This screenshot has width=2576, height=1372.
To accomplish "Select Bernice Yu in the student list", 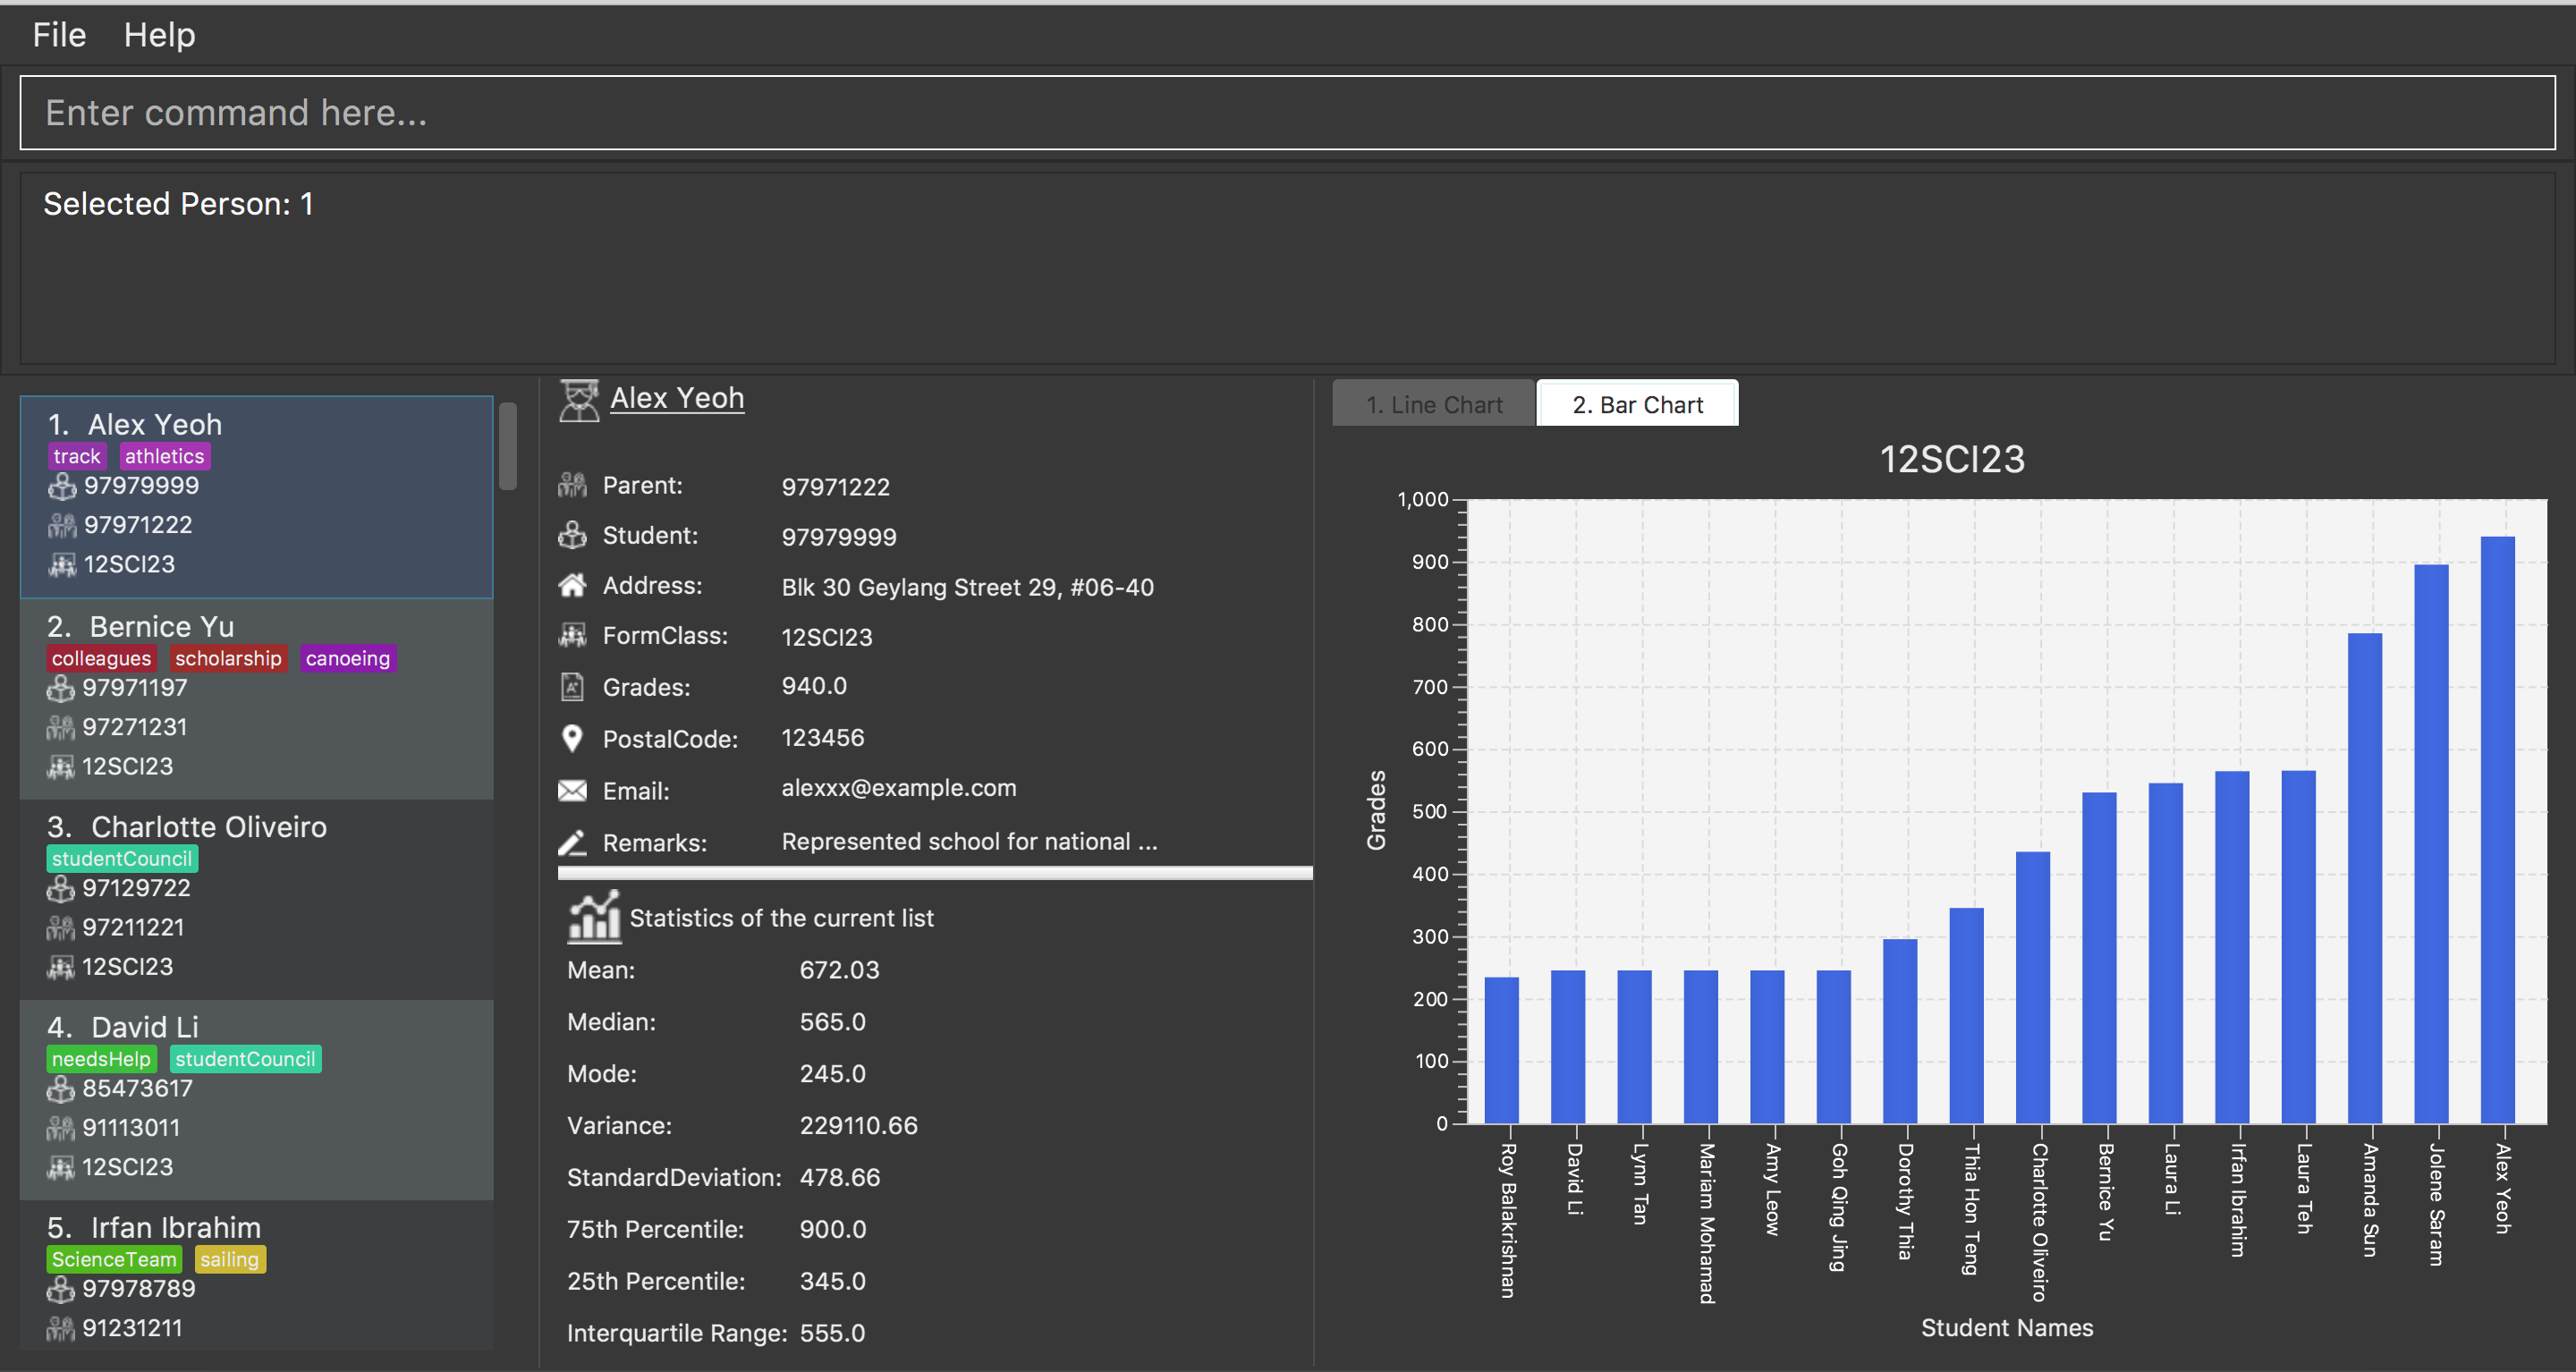I will (x=256, y=699).
